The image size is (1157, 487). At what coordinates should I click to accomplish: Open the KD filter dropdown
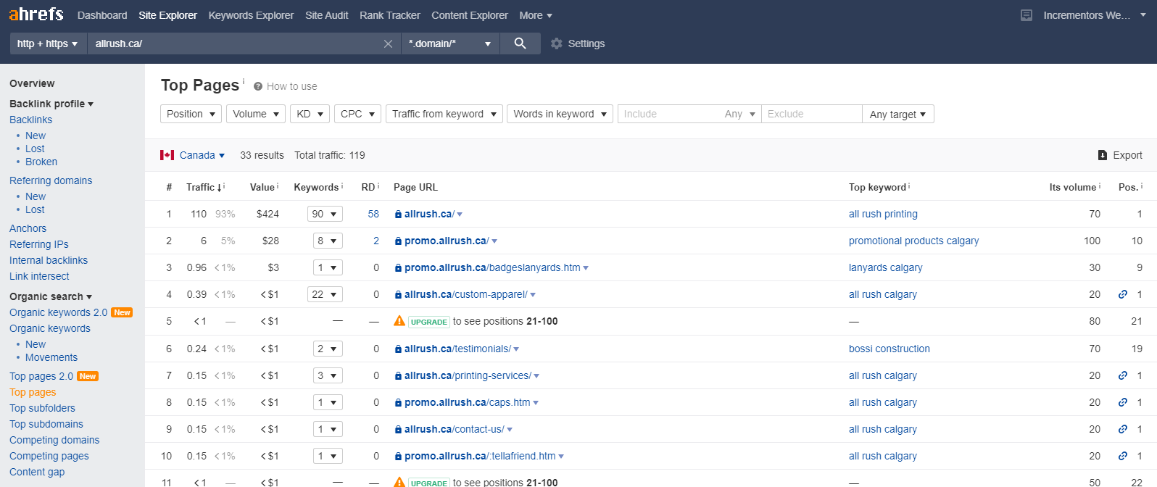pos(310,114)
